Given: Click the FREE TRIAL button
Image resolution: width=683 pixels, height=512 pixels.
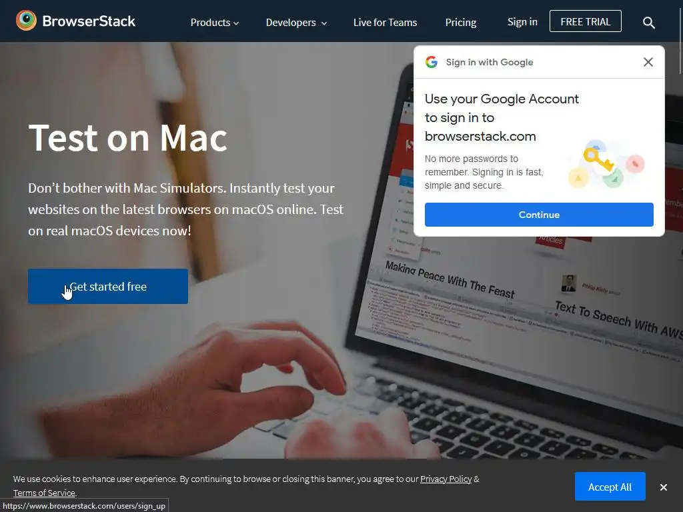Looking at the screenshot, I should (x=586, y=21).
